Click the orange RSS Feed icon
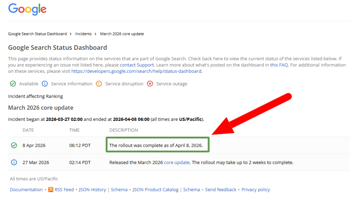 [51, 190]
